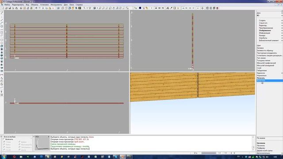
Task: Open the Справка menu
Action: (79, 4)
